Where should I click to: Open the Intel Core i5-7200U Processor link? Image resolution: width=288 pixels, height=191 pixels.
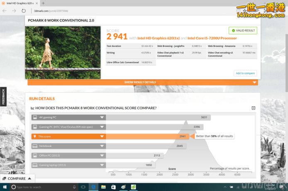pyautogui.click(x=212, y=38)
